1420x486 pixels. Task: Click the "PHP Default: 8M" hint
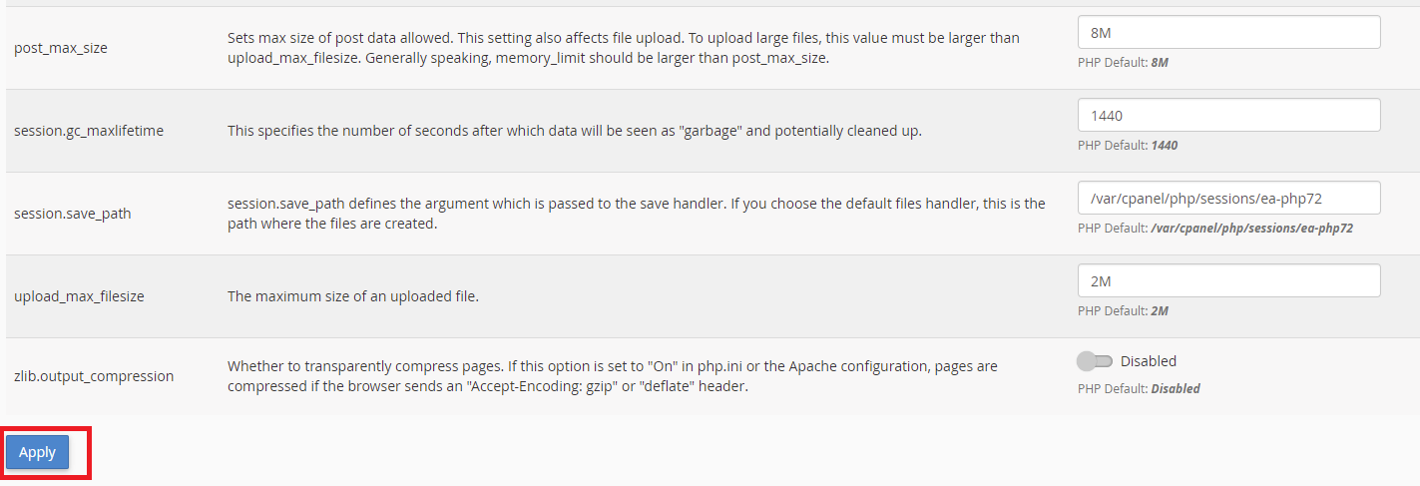point(1123,62)
